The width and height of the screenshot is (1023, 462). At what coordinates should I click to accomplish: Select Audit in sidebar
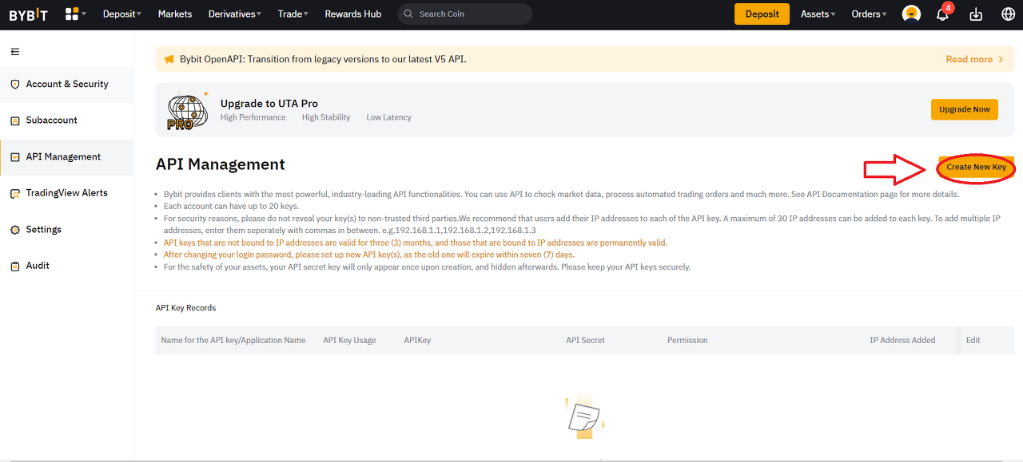(66, 266)
